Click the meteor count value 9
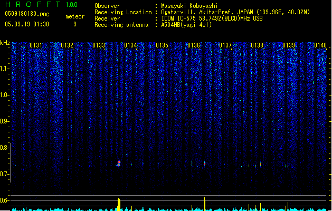Image resolution: width=332 pixels, height=211 pixels. coord(75,24)
